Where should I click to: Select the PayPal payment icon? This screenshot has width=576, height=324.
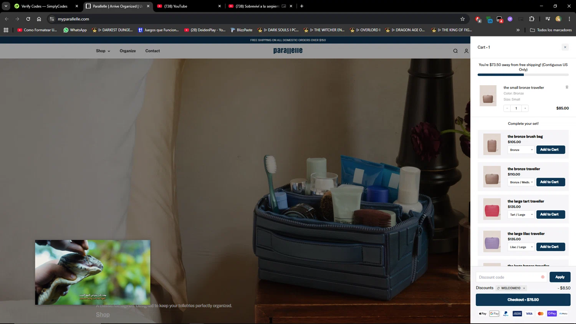tap(506, 314)
